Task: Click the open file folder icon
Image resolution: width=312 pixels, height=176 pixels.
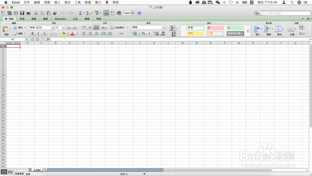Action: click(x=16, y=13)
